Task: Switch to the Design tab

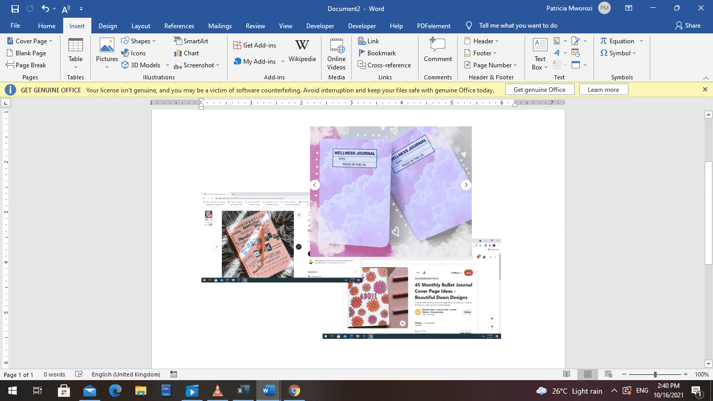Action: tap(108, 25)
